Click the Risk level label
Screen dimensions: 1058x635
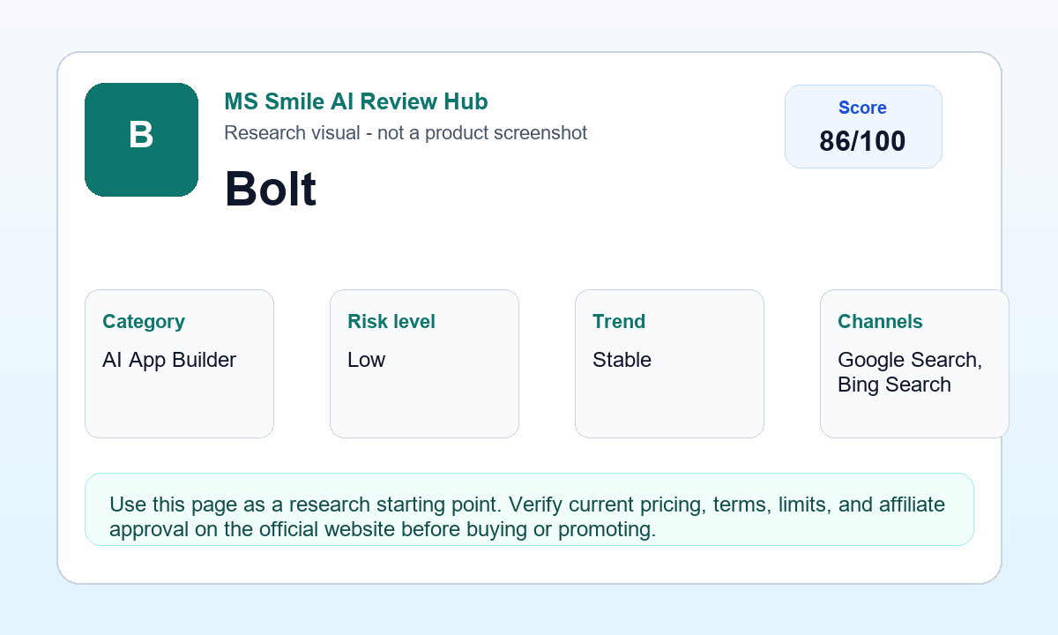pos(391,322)
